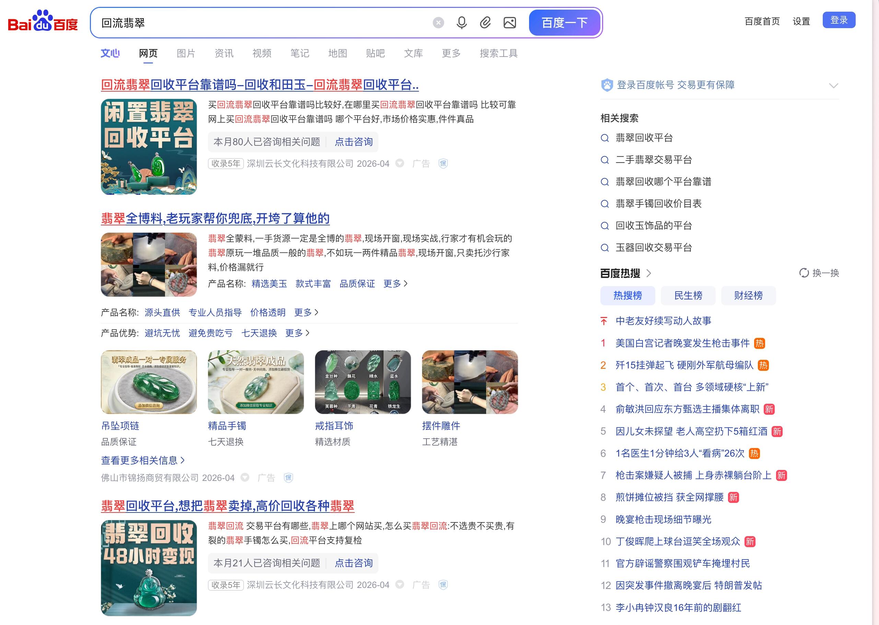This screenshot has height=625, width=879.
Task: Click the 保 shield badge on first ad
Action: pyautogui.click(x=443, y=164)
